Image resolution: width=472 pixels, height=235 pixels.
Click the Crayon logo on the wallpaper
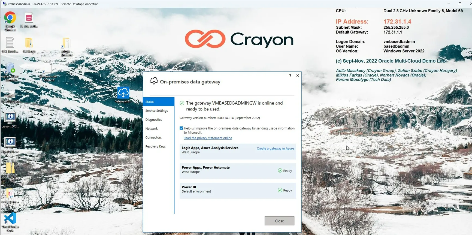(239, 39)
